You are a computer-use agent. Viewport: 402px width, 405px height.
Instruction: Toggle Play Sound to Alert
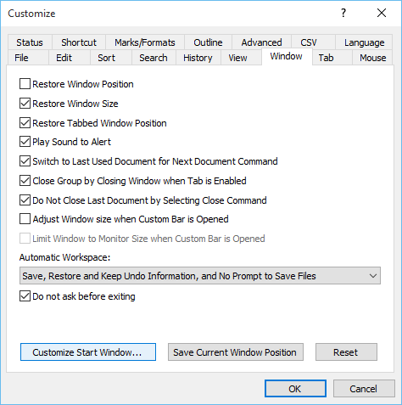pyautogui.click(x=25, y=142)
